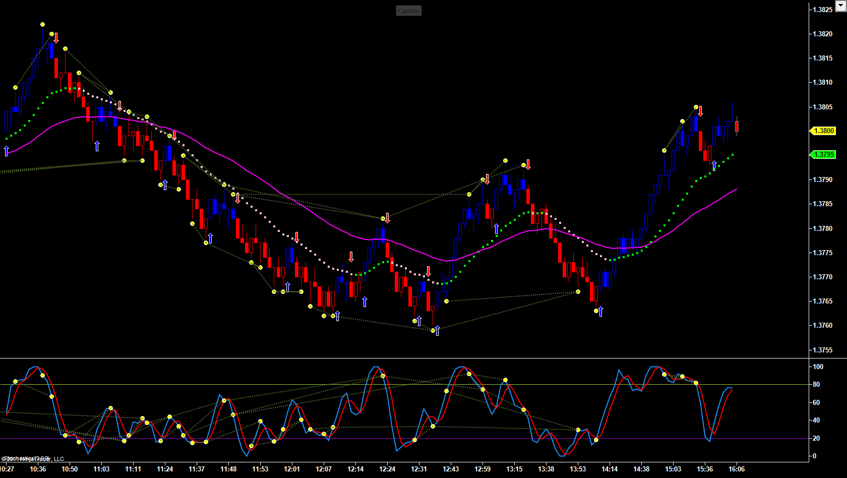
Task: Click the red down arrow below the 1.3805 swing high
Action: tap(700, 111)
